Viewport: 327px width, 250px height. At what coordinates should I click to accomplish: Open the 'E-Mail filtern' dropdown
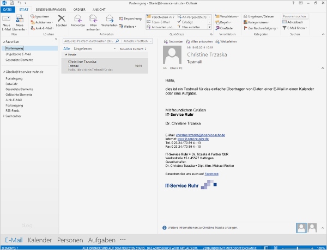coord(294,28)
